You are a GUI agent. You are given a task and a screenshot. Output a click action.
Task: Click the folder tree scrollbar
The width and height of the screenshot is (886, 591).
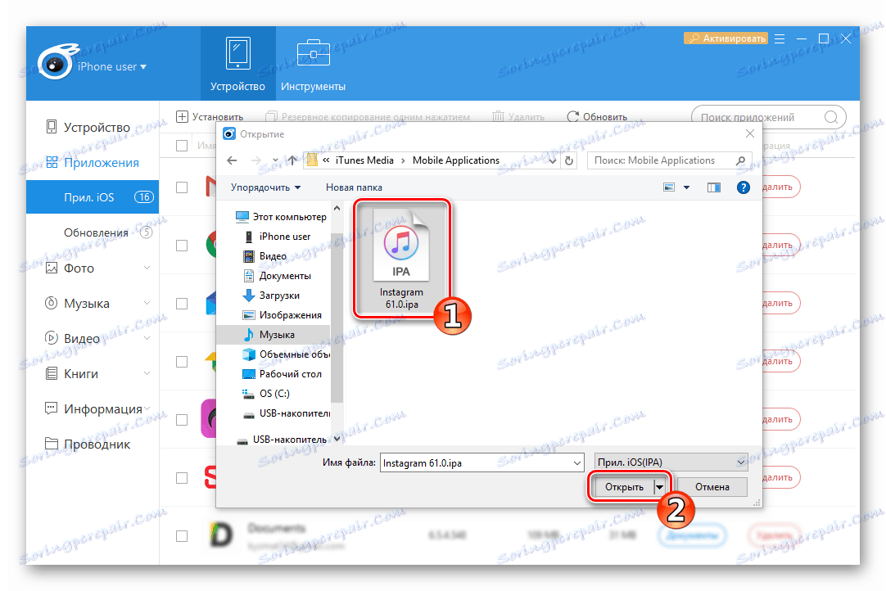(337, 317)
